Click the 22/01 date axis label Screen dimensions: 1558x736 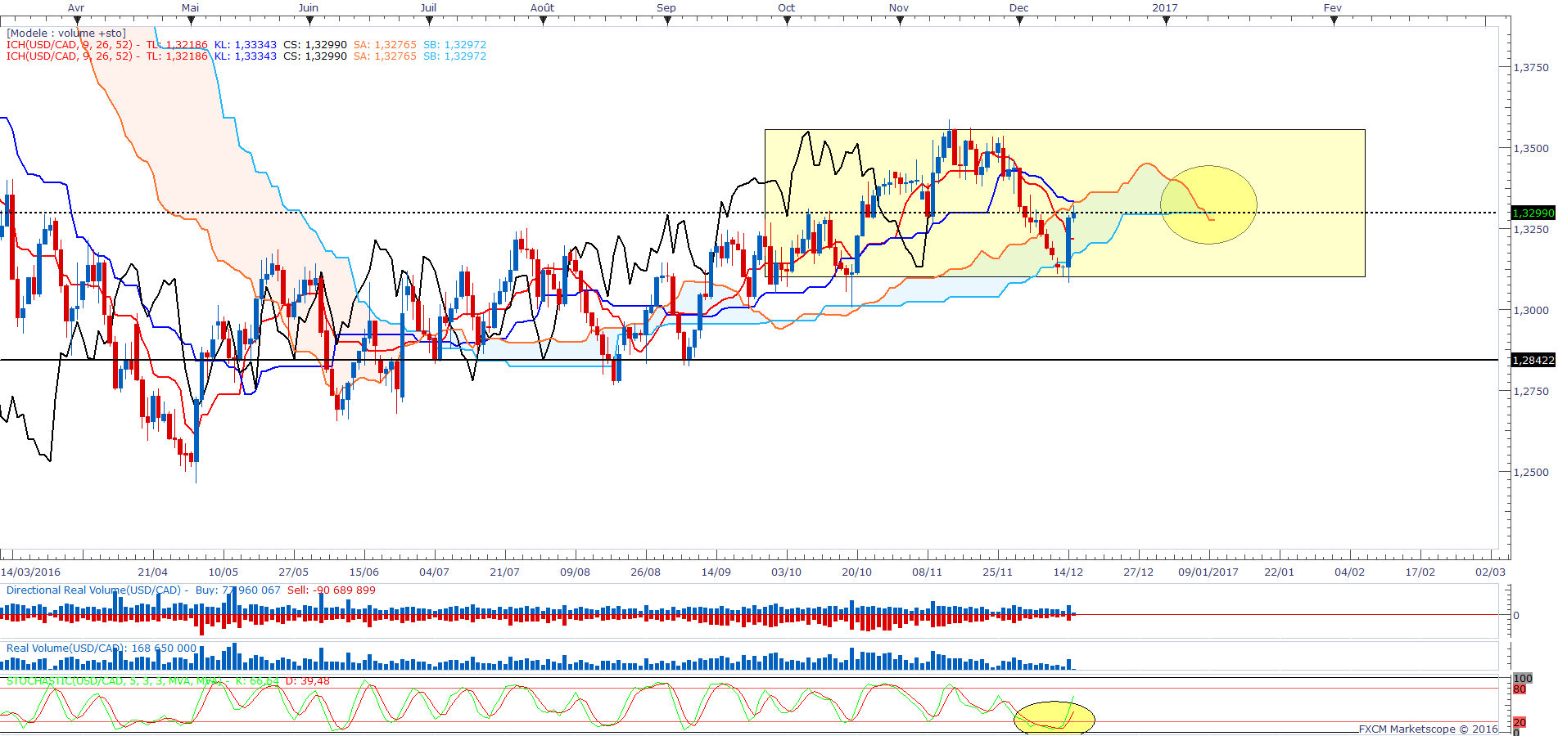pos(1279,572)
